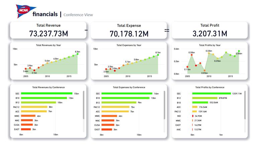
Task: Select B12 878.87M profit bar
Action: (x=205, y=98)
